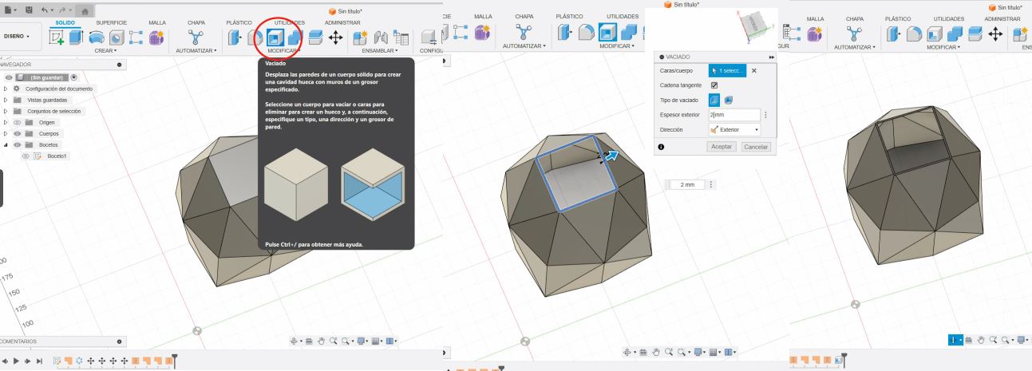The width and height of the screenshot is (1032, 371).
Task: Clear the Caras/cuerpo selection with the X
Action: pyautogui.click(x=754, y=71)
